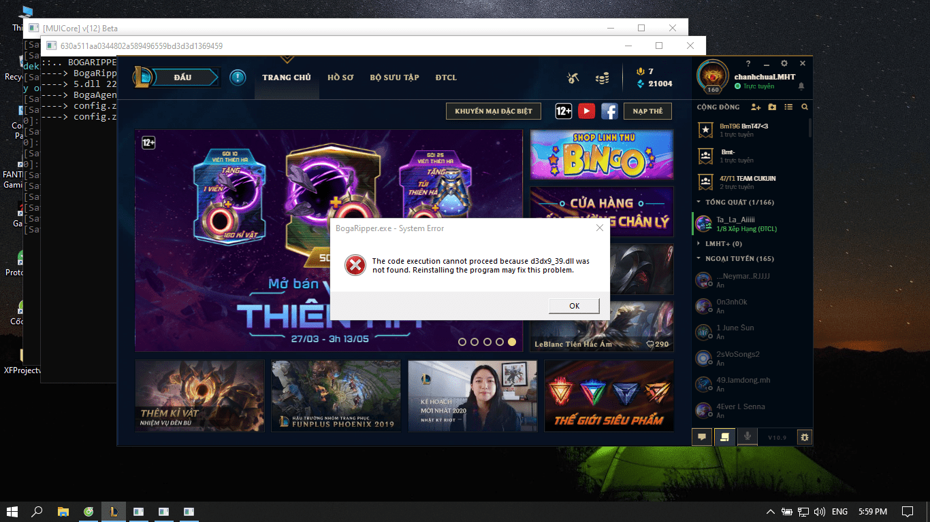930x522 pixels.
Task: Open the FUNPLUS PHOENIX 2019 card
Action: (x=336, y=396)
